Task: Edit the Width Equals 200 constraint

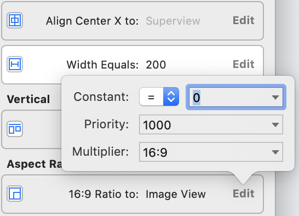Action: click(244, 64)
